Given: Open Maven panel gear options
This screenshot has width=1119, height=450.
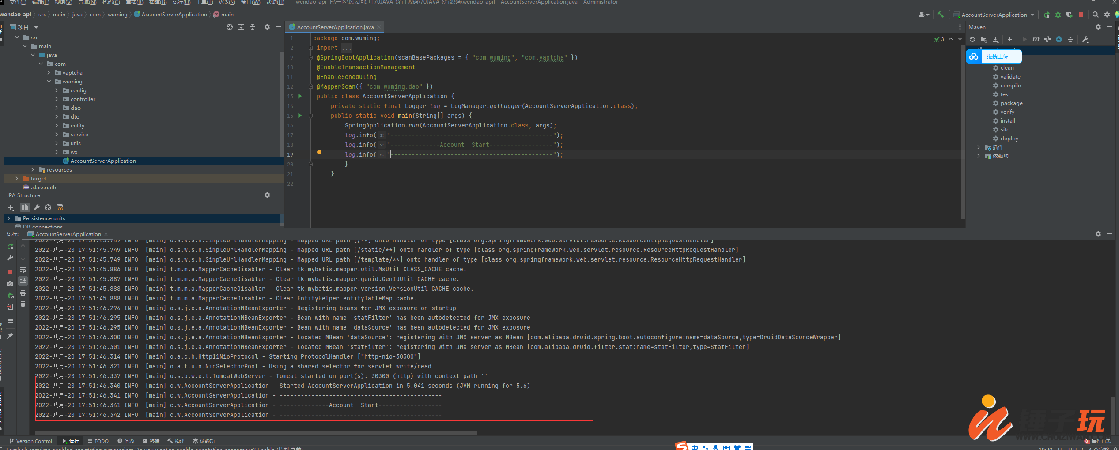Looking at the screenshot, I should tap(1098, 27).
